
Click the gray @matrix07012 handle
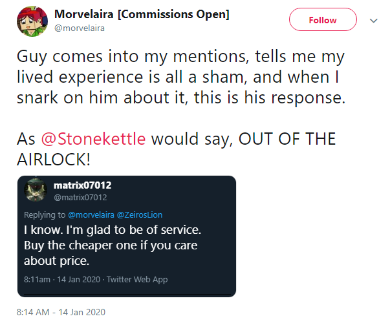[81, 197]
